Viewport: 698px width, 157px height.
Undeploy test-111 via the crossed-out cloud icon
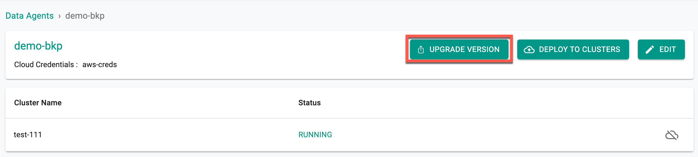point(672,135)
